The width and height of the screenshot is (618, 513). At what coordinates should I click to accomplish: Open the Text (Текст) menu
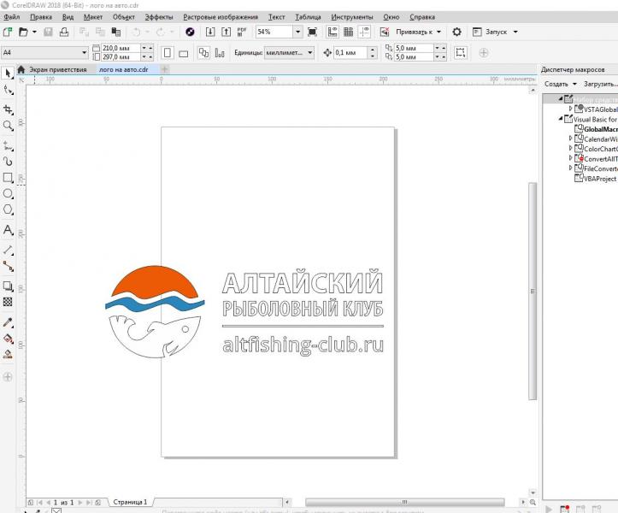click(x=276, y=17)
